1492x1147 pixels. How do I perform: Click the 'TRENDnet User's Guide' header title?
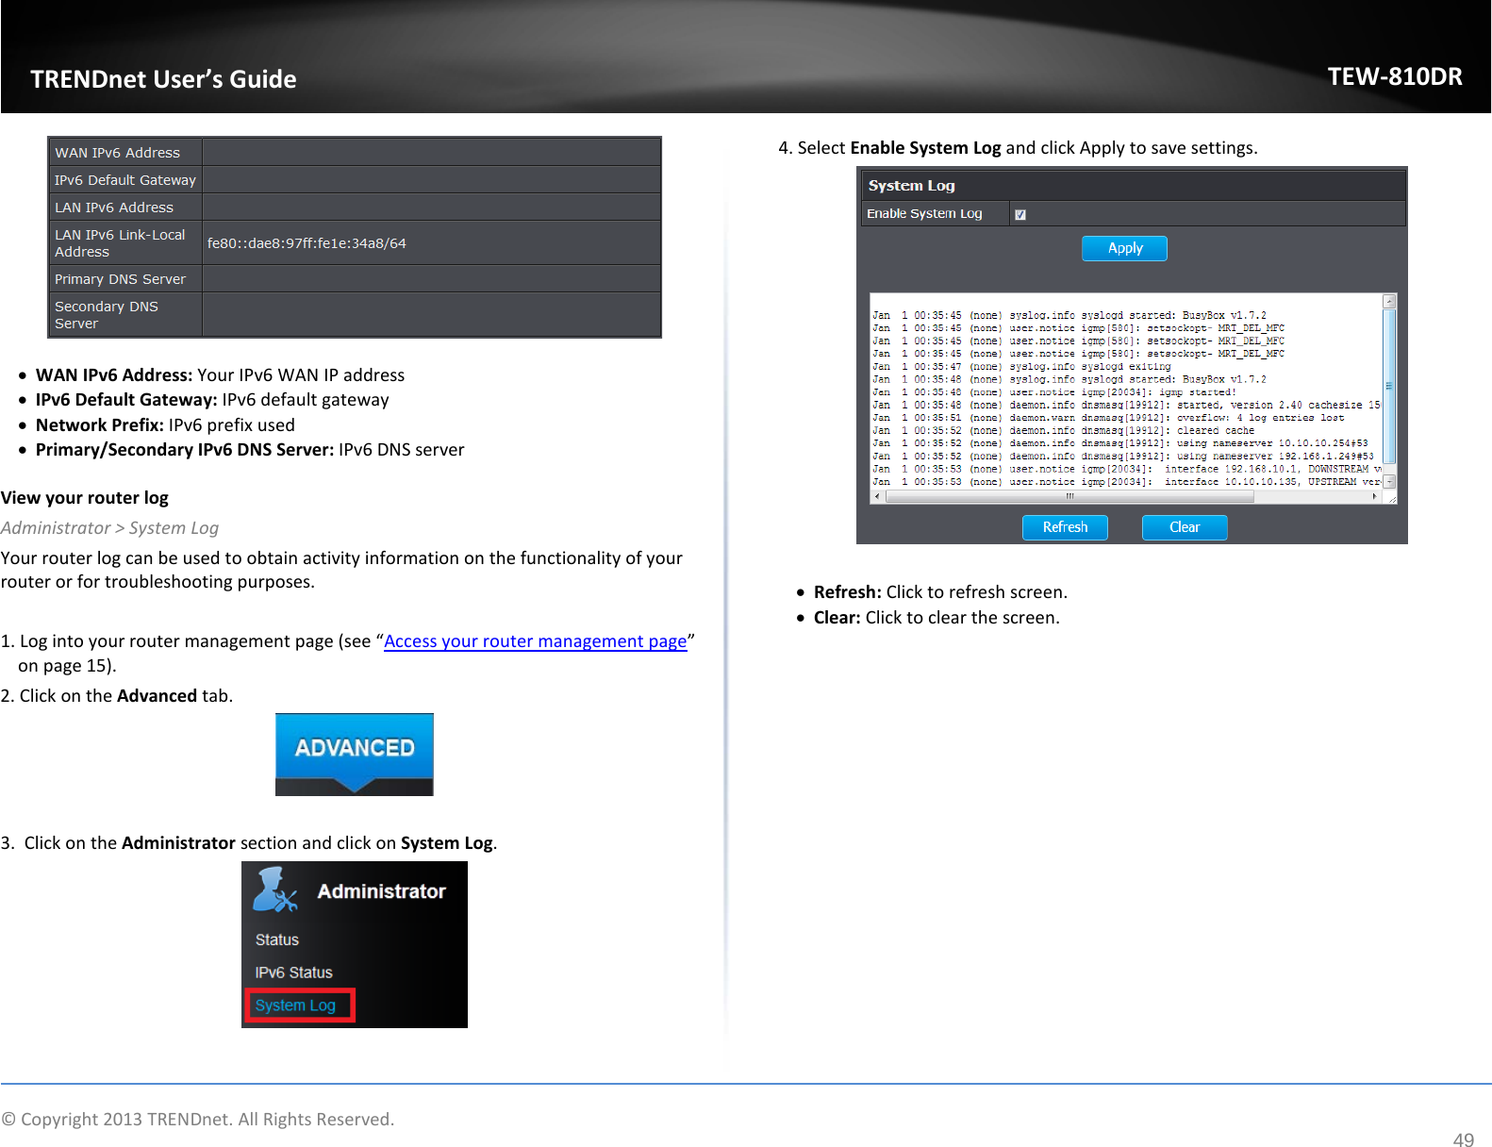coord(163,79)
